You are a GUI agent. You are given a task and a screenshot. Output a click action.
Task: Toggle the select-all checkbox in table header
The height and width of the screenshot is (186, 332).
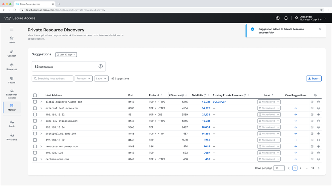[35, 95]
